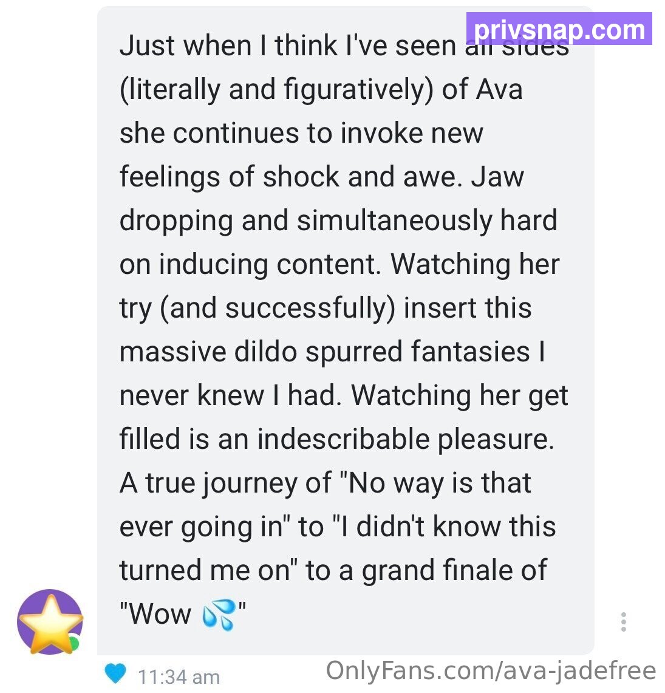
Task: Open the OnlyFans.com/ava-jadefree link
Action: pyautogui.click(x=491, y=671)
